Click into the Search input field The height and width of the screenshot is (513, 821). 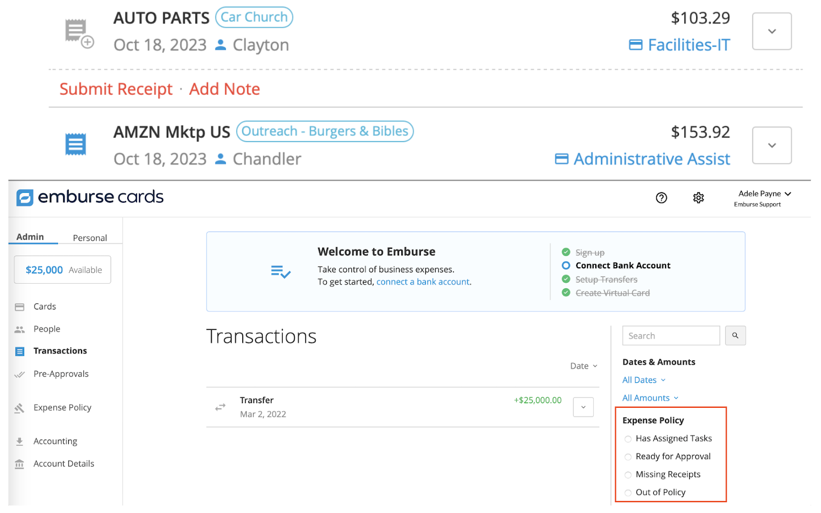(671, 336)
